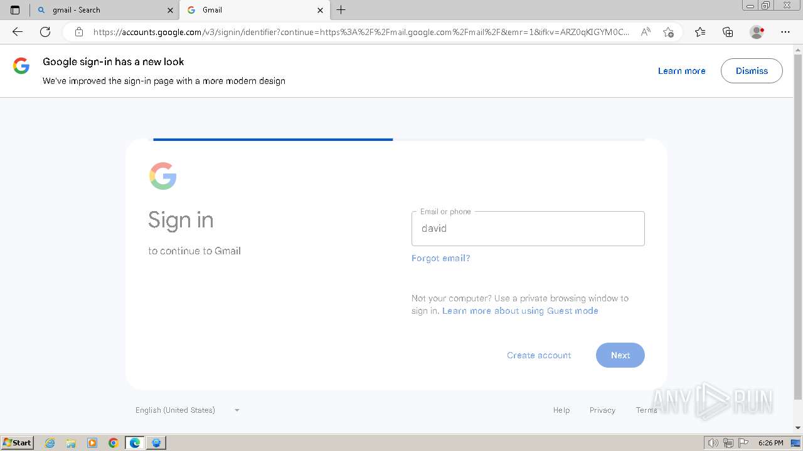Image resolution: width=803 pixels, height=451 pixels.
Task: Open the last pinned taskbar app icon
Action: (156, 443)
